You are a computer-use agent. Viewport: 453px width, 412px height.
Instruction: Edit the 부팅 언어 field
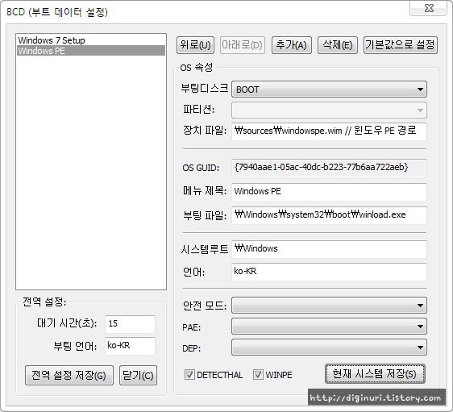130,346
